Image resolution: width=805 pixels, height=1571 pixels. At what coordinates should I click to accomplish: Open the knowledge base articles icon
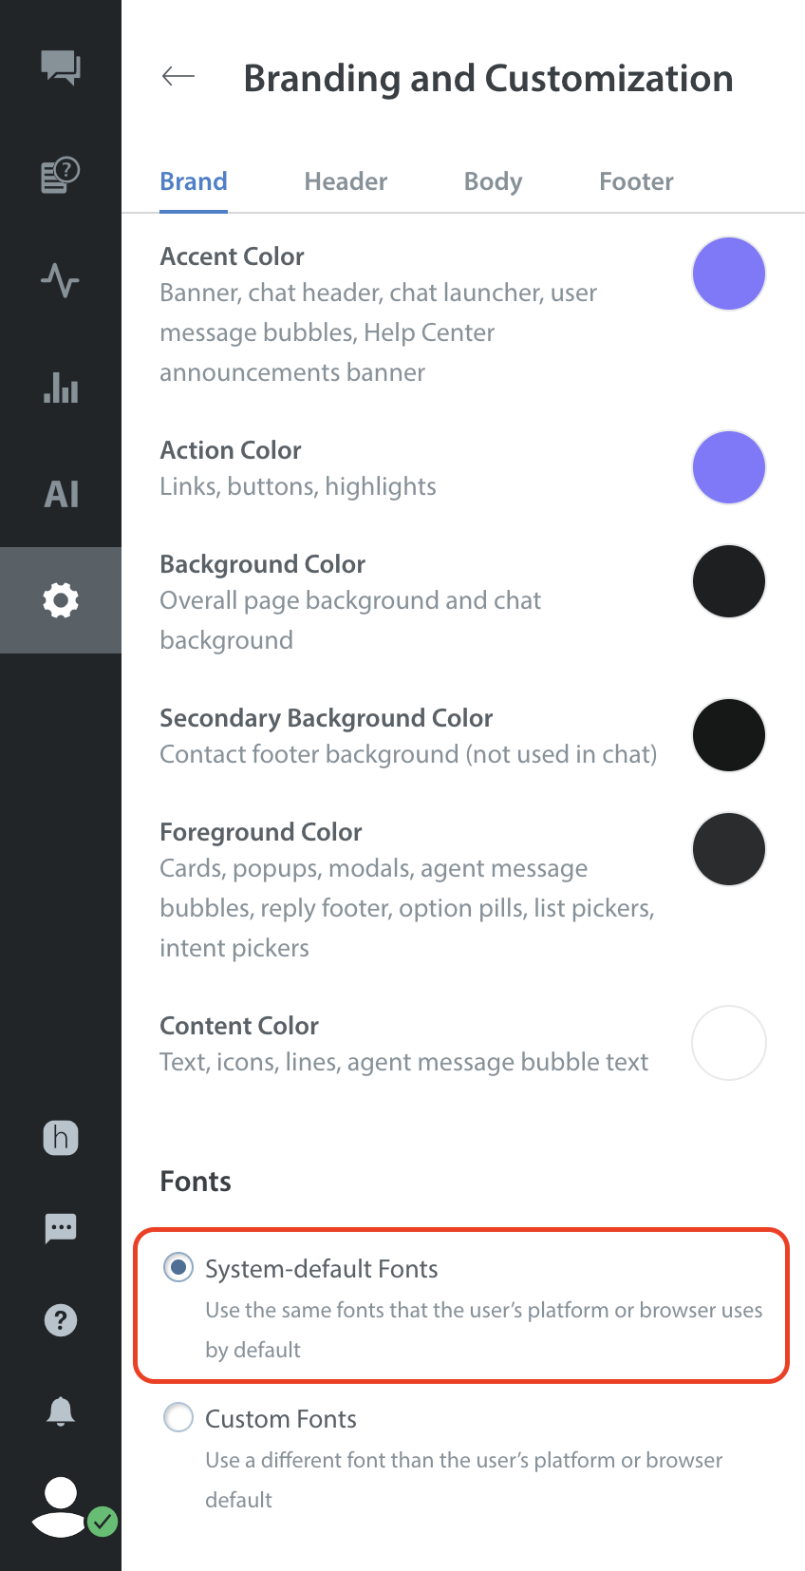point(61,176)
